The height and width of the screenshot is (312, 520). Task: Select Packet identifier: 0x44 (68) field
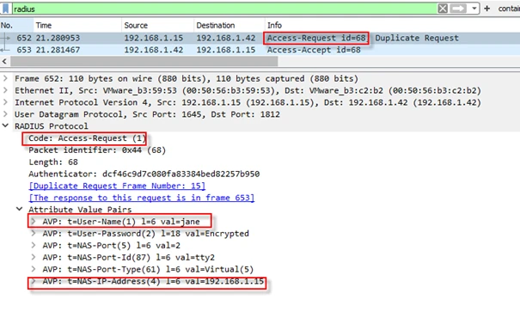pyautogui.click(x=97, y=150)
